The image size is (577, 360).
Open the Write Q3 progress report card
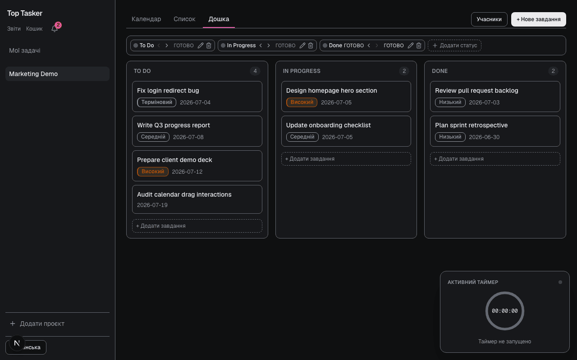click(197, 131)
